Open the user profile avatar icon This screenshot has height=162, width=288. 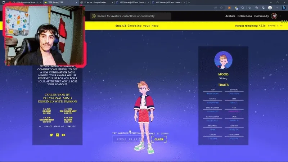click(274, 16)
